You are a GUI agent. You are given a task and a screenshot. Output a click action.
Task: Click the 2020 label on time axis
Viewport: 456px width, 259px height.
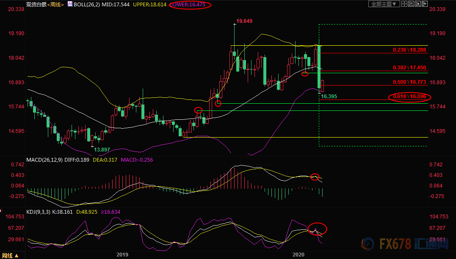click(298, 254)
